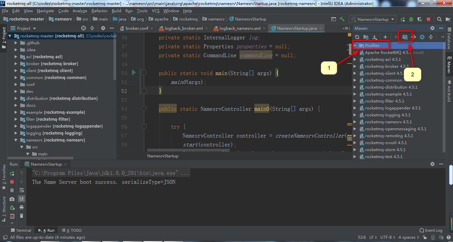Open the NamesrvStartup run configuration dropdown
The width and height of the screenshot is (453, 242).
tap(372, 19)
